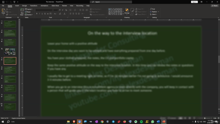The height and width of the screenshot is (124, 220).
Task: Align text right in Paragraph group
Action: pos(76,14)
